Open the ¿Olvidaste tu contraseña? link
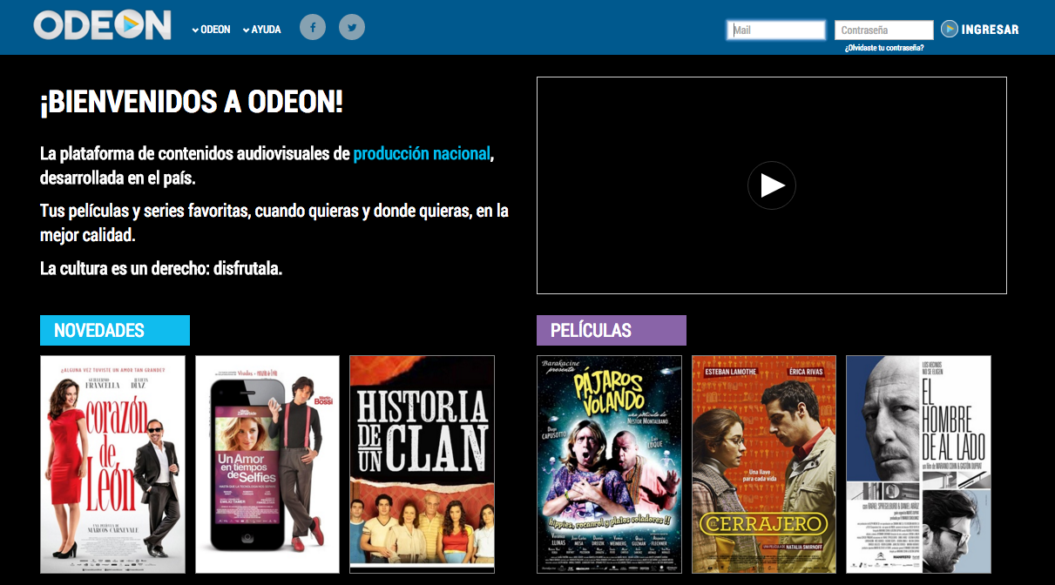Screen dimensions: 1055x585 point(884,48)
